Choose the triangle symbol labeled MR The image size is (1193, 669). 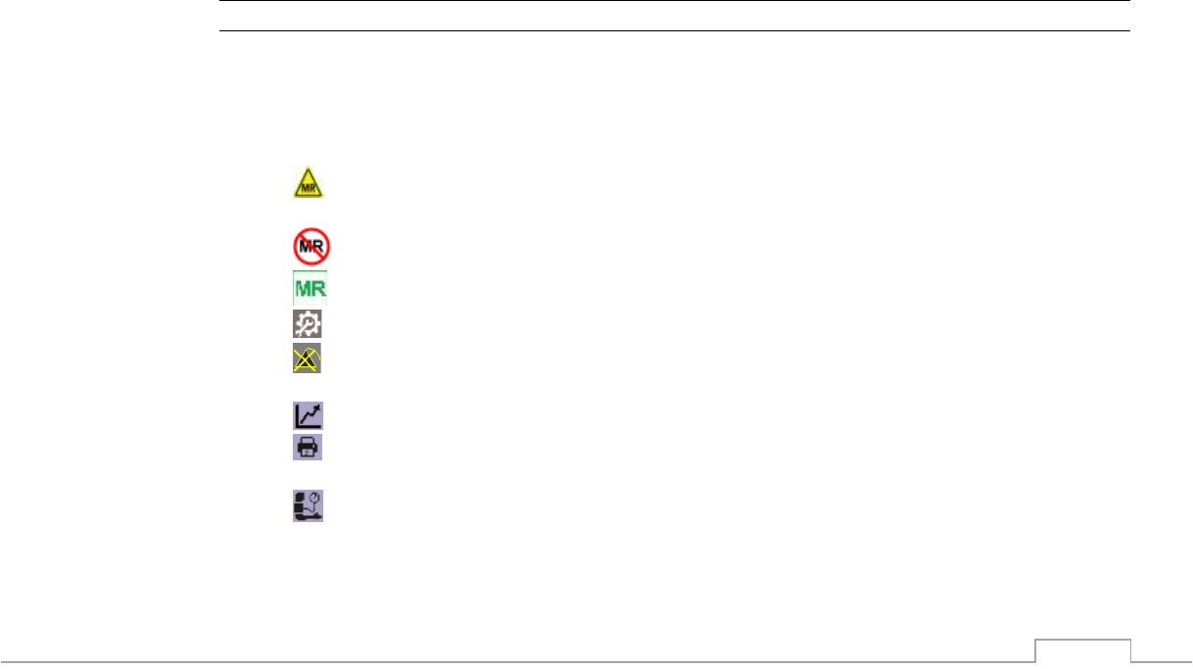(x=310, y=184)
